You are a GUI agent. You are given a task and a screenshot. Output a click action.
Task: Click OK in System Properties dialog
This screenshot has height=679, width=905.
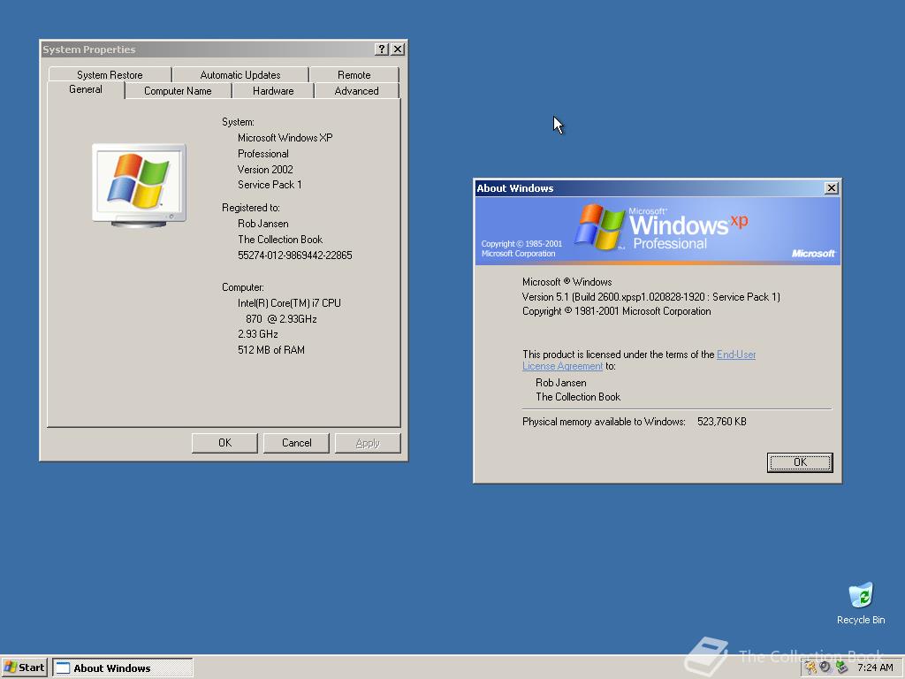click(x=224, y=443)
